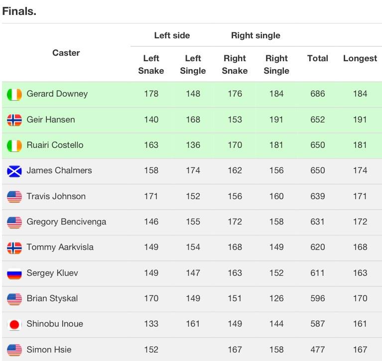
Task: Click the Japanese flag beside Shinobu Inoue
Action: click(14, 325)
